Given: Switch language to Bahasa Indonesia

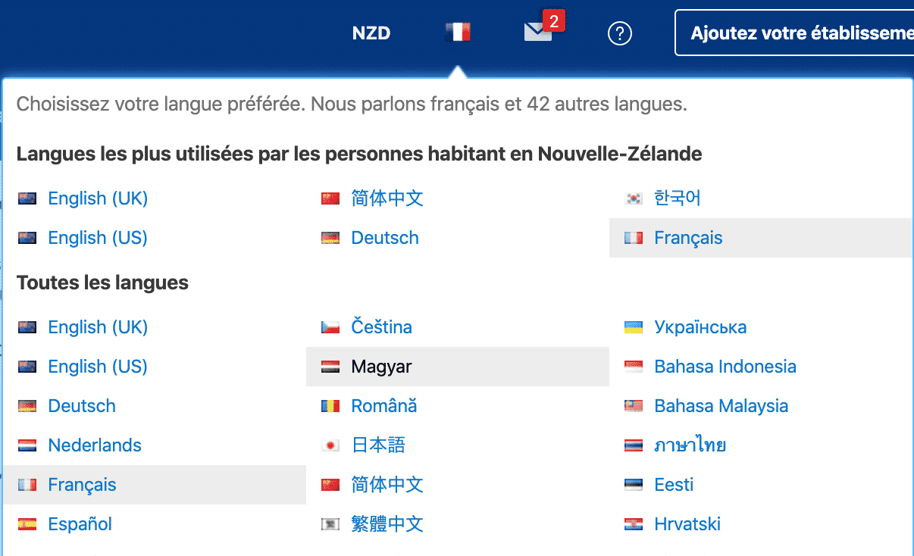Looking at the screenshot, I should [x=725, y=367].
